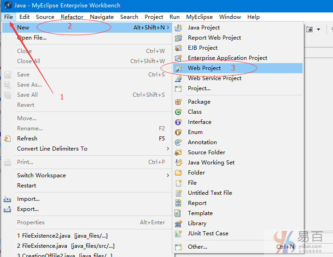Choose Open File... from File menu
This screenshot has height=257, width=333.
32,38
